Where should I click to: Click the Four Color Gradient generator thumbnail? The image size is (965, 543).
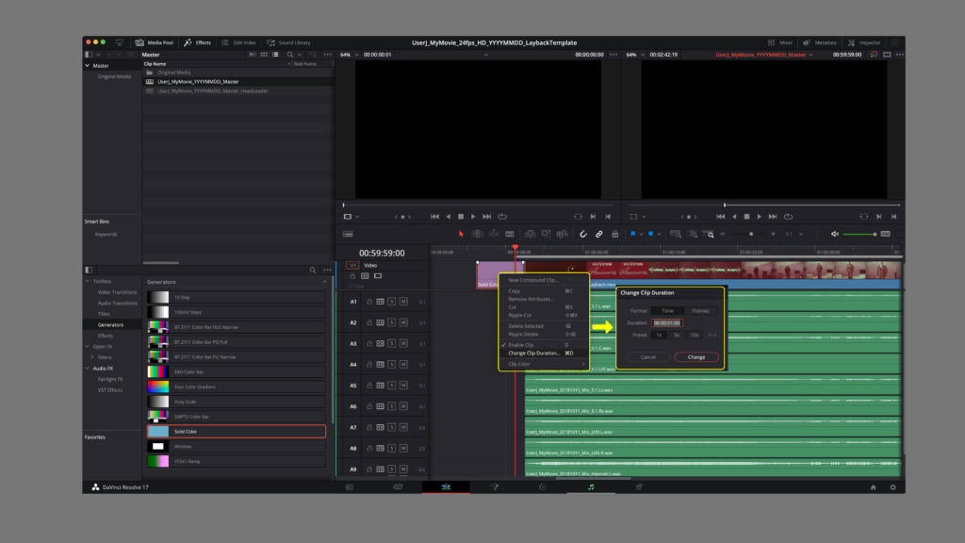coord(158,387)
